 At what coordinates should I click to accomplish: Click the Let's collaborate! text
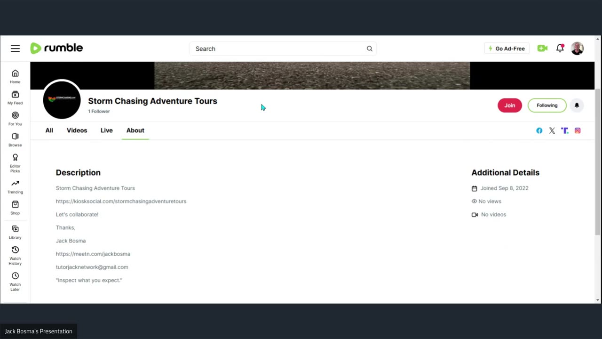click(77, 214)
